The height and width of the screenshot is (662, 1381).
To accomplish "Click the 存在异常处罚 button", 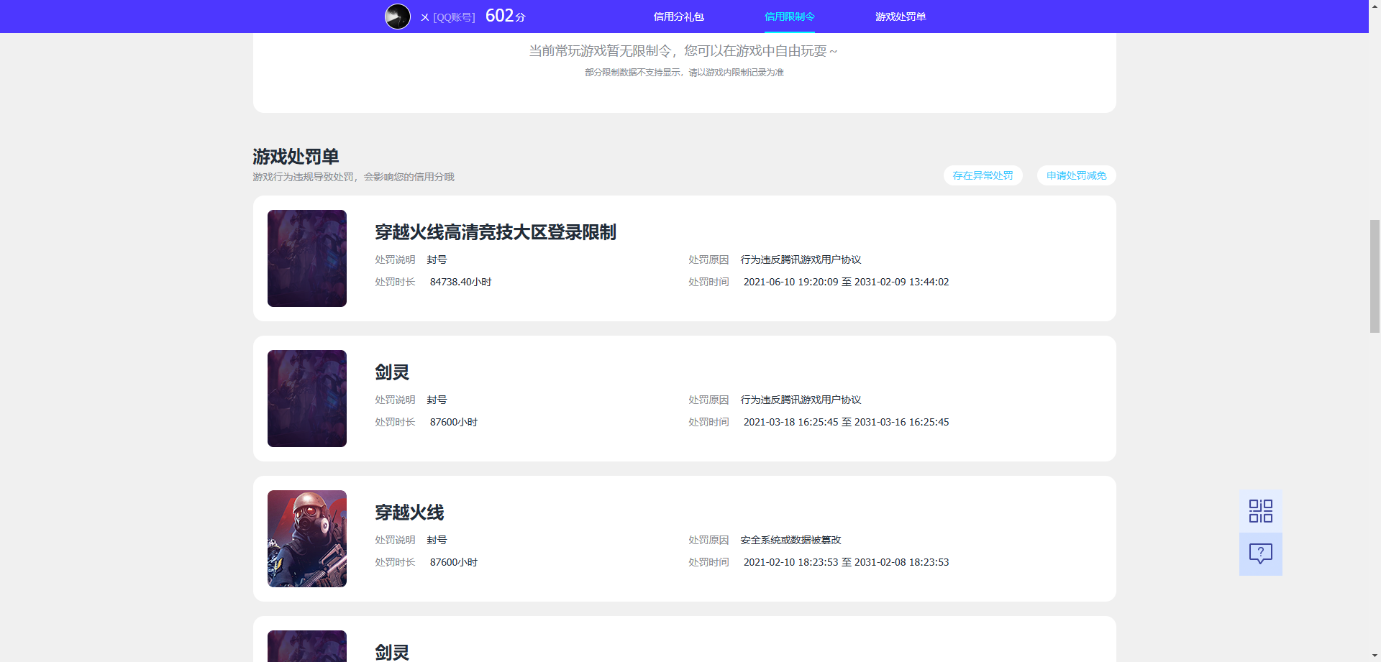I will coord(983,175).
